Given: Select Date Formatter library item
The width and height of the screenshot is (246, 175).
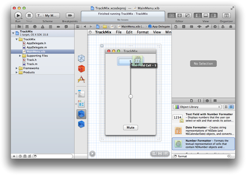Looking at the screenshot, I should coord(204,130).
